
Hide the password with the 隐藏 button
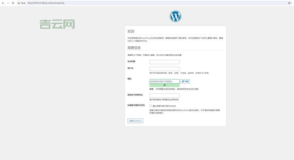point(185,81)
